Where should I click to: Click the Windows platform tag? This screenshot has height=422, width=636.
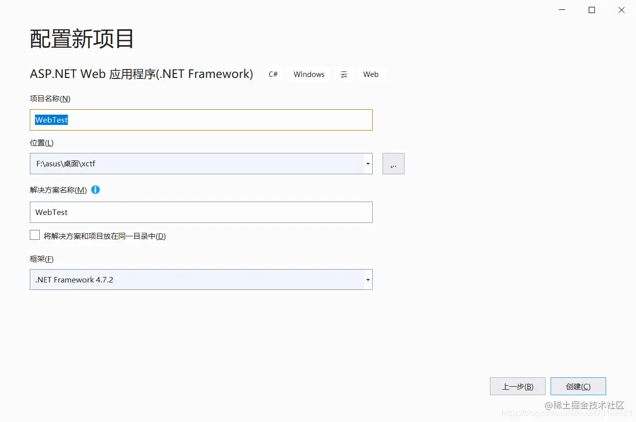click(x=309, y=74)
